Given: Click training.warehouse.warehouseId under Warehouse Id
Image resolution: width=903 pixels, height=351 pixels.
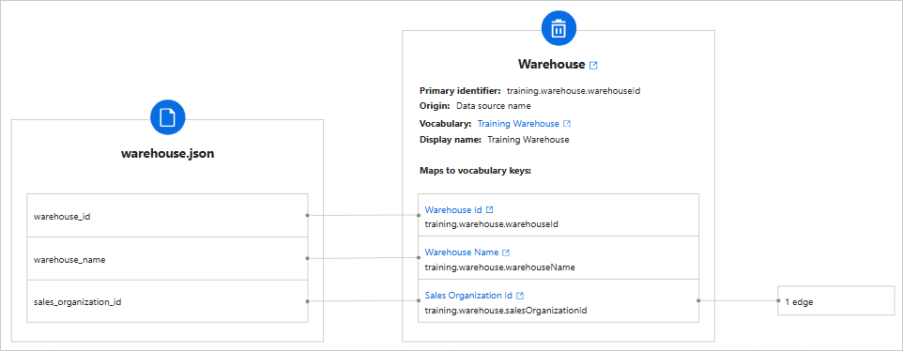Looking at the screenshot, I should click(x=491, y=224).
